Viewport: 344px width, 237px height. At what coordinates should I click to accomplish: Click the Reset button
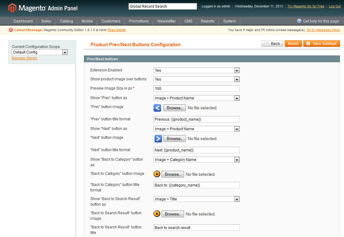click(x=293, y=44)
